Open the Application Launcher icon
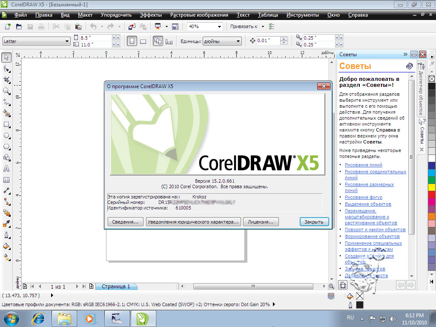The height and width of the screenshot is (327, 436). point(158,26)
